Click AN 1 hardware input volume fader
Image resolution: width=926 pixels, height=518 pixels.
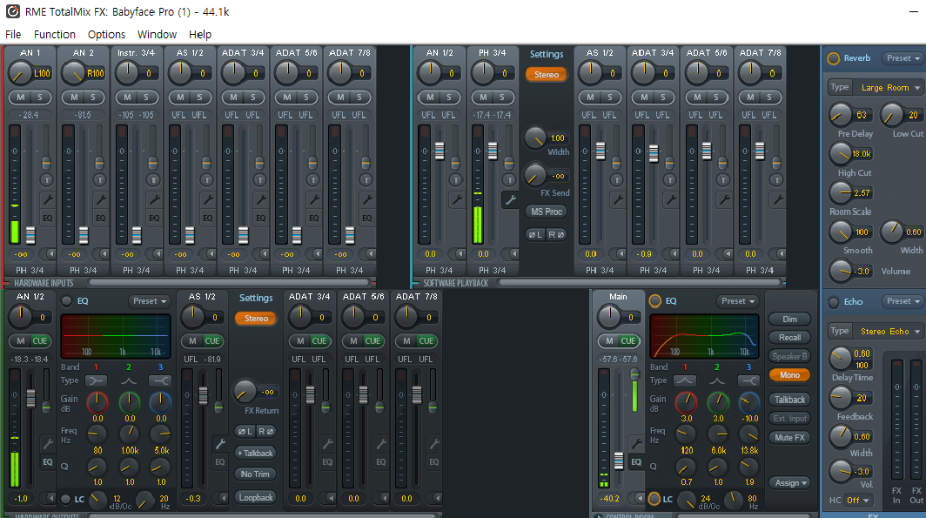pyautogui.click(x=30, y=236)
